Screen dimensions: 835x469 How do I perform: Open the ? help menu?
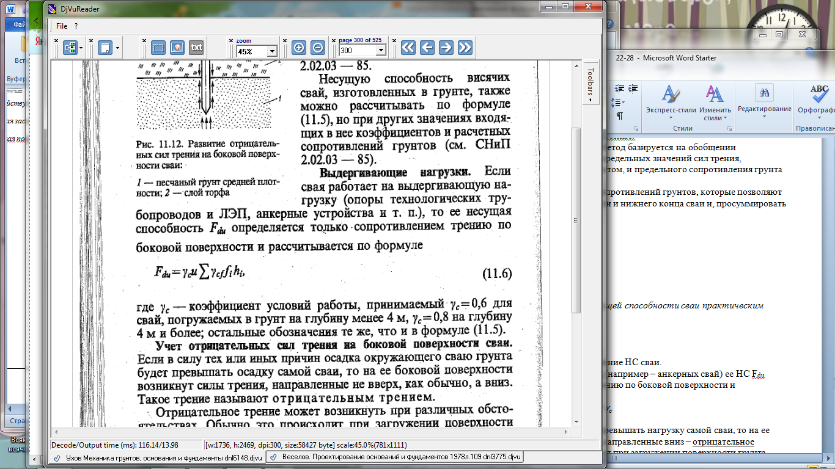coord(76,26)
